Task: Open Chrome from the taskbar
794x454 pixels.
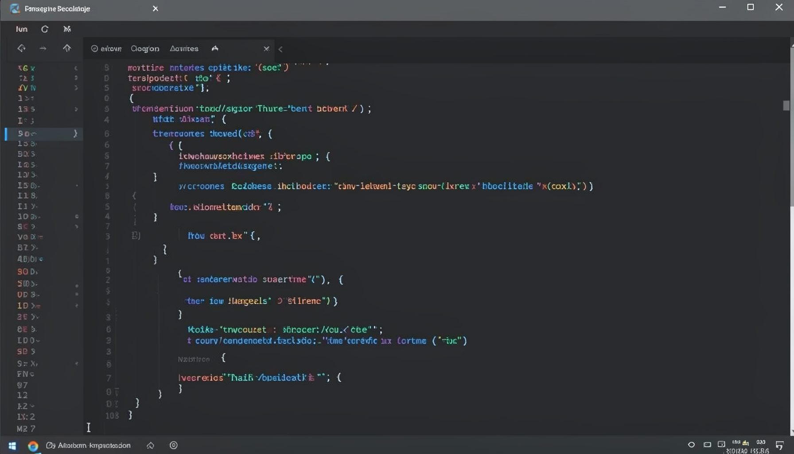Action: (33, 446)
